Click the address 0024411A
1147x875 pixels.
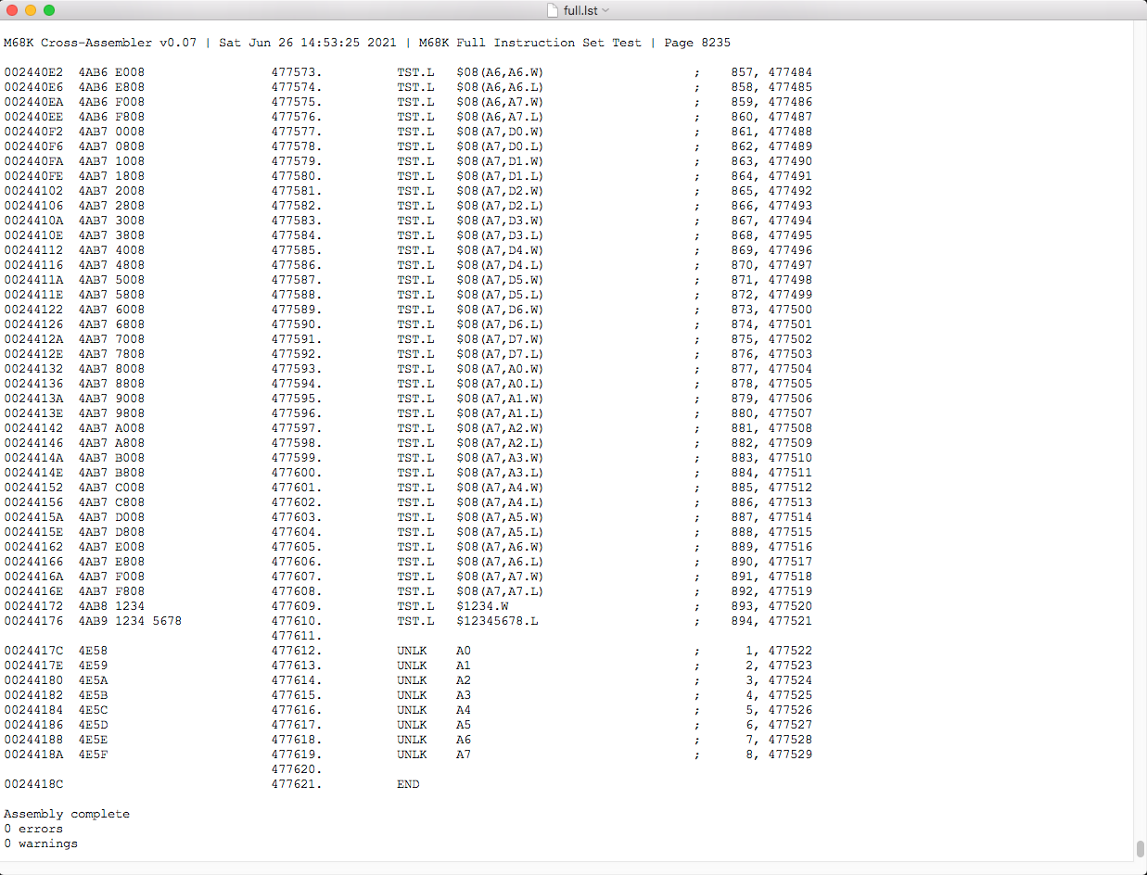coord(33,280)
